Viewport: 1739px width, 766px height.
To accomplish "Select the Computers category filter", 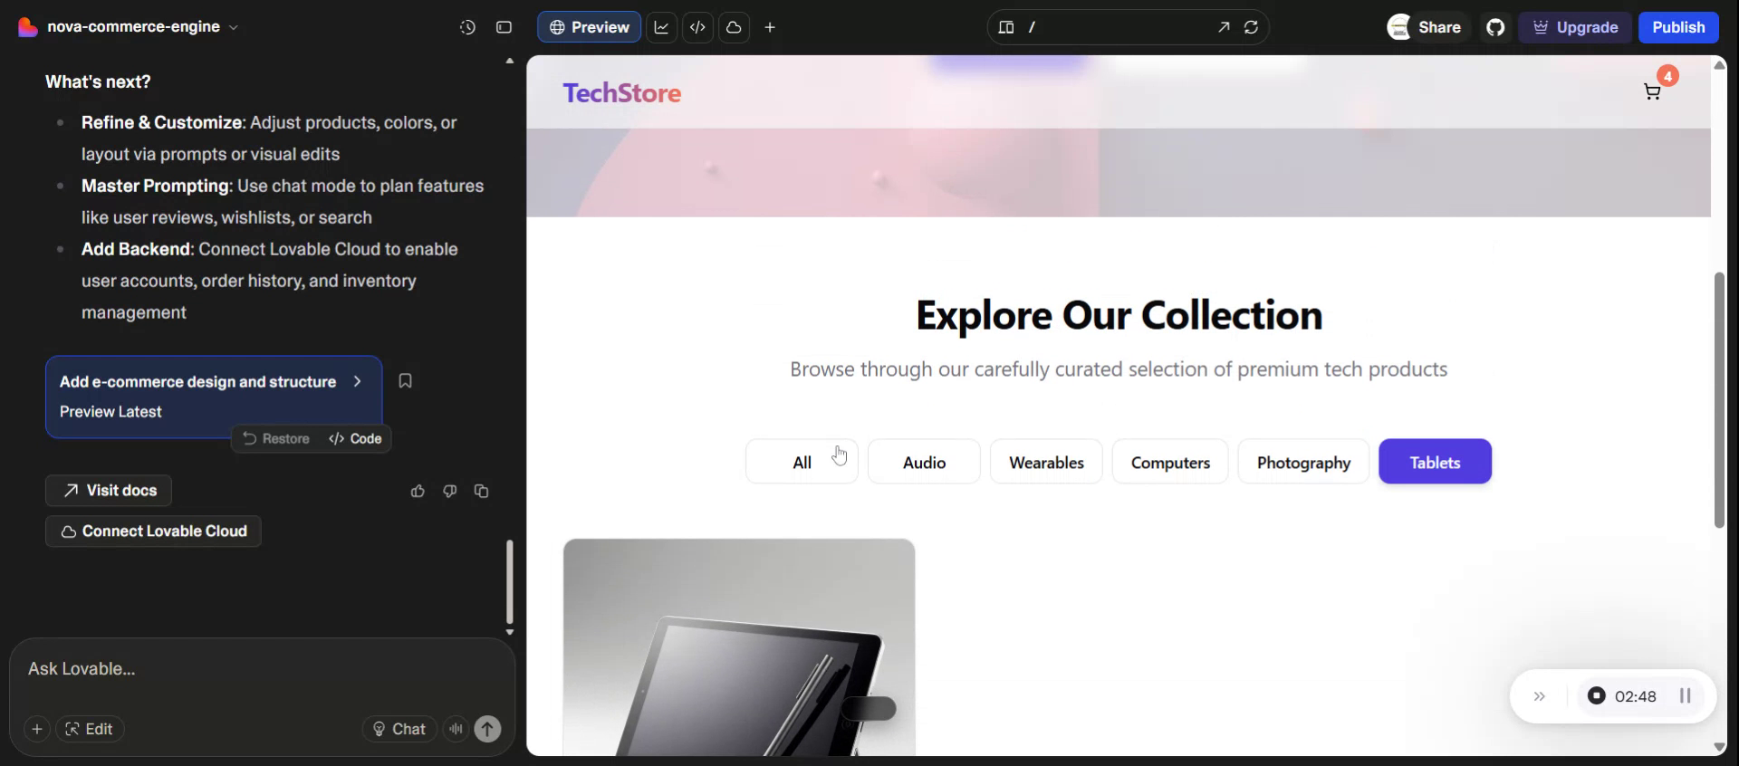I will (1170, 462).
